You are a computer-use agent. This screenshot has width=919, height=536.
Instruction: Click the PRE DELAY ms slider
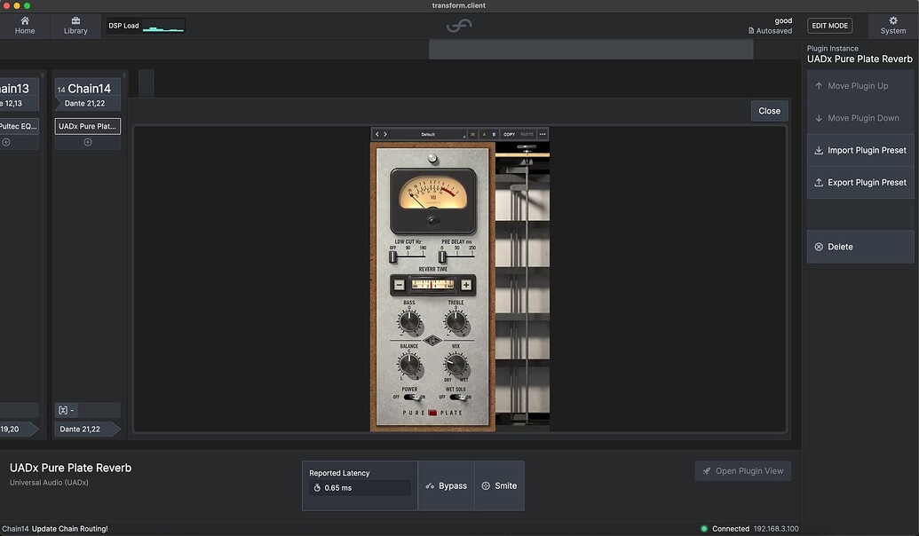click(441, 255)
